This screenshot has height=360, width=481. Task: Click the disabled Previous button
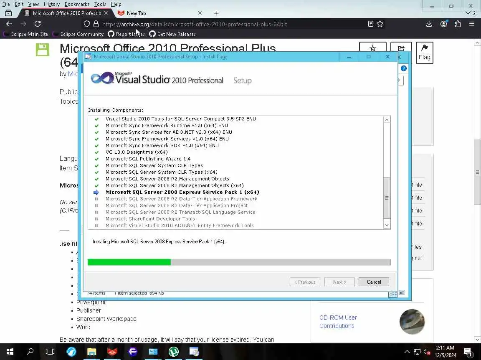[305, 282]
